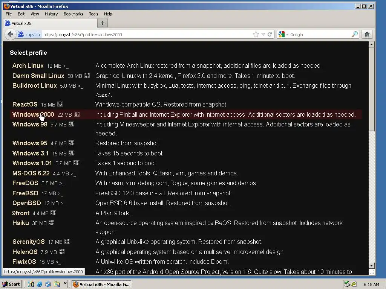
Task: Expand Quick Launch overflow chevron
Action: [65, 283]
